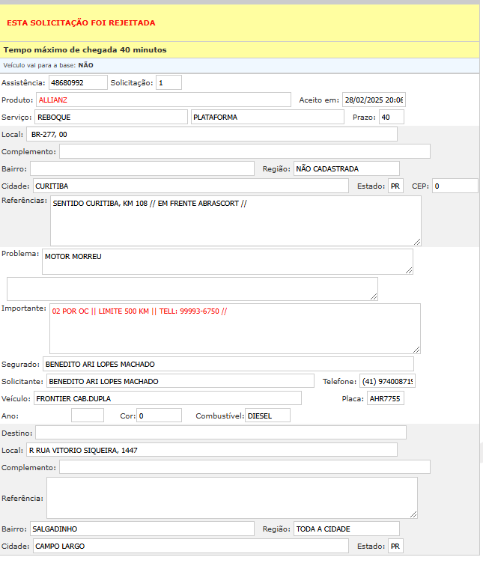Viewport: 483px width, 569px height.
Task: Click the Bairro field showing SALGADINHO
Action: pyautogui.click(x=142, y=529)
